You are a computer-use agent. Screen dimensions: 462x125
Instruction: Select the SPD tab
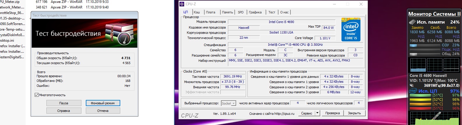[241, 12]
